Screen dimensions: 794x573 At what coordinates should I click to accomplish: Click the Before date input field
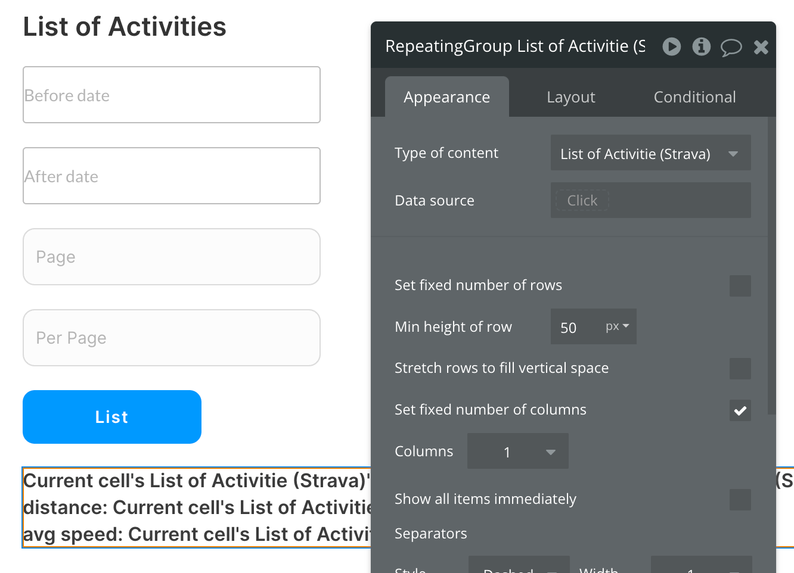(172, 95)
